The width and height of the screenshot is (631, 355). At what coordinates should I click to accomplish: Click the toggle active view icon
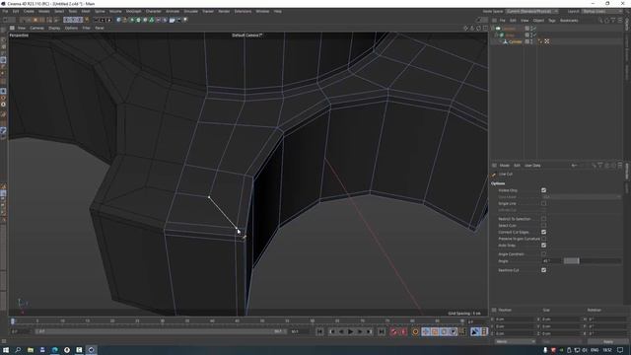[x=485, y=29]
